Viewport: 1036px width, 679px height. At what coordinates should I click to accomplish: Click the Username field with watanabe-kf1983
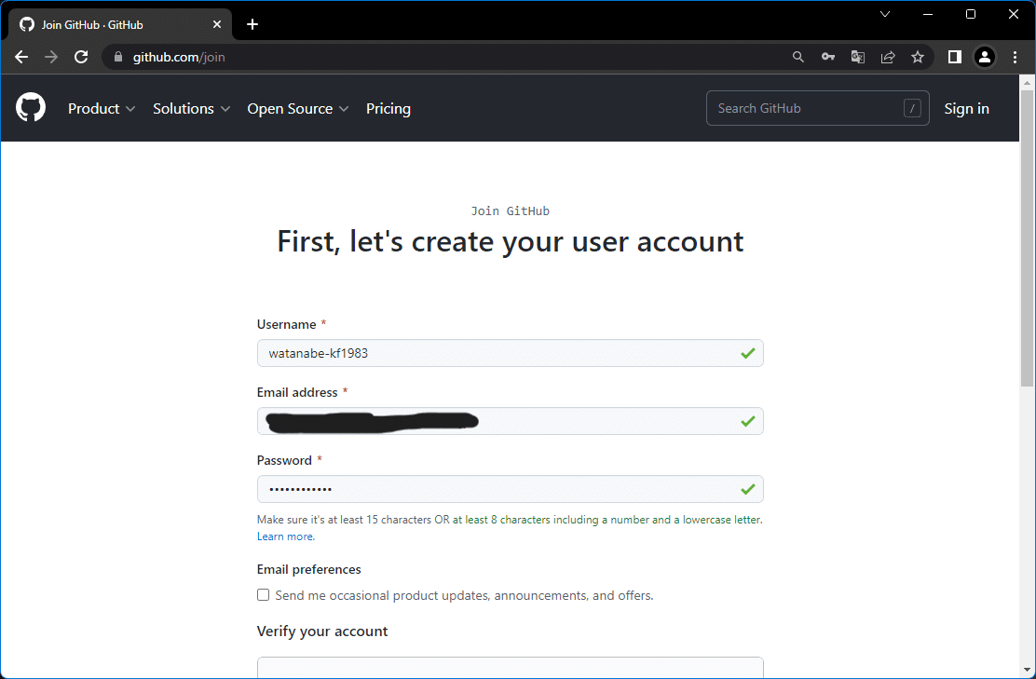click(x=510, y=353)
